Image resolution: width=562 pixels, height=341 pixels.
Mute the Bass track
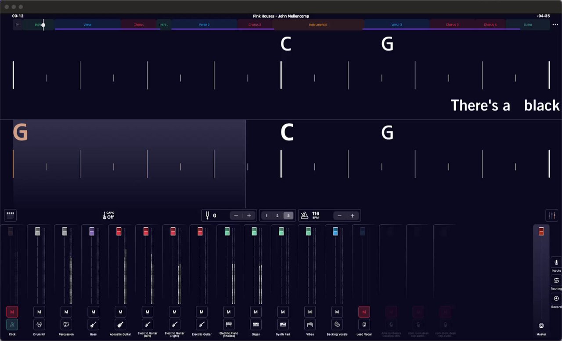tap(93, 312)
